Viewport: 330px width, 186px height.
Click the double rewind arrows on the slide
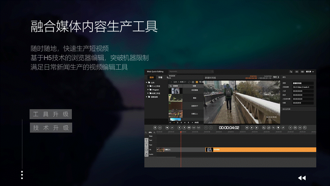point(302,178)
